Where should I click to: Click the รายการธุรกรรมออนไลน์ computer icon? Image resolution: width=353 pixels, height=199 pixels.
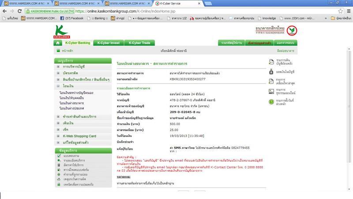[x=271, y=91]
